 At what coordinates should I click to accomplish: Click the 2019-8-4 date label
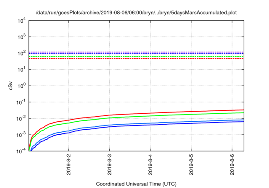[x=150, y=164]
